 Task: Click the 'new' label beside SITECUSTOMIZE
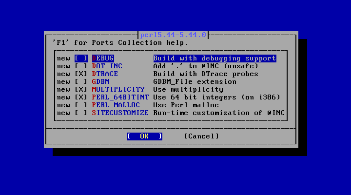pos(63,113)
